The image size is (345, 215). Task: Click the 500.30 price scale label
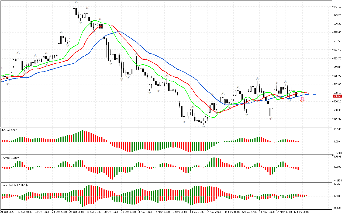click(337, 110)
